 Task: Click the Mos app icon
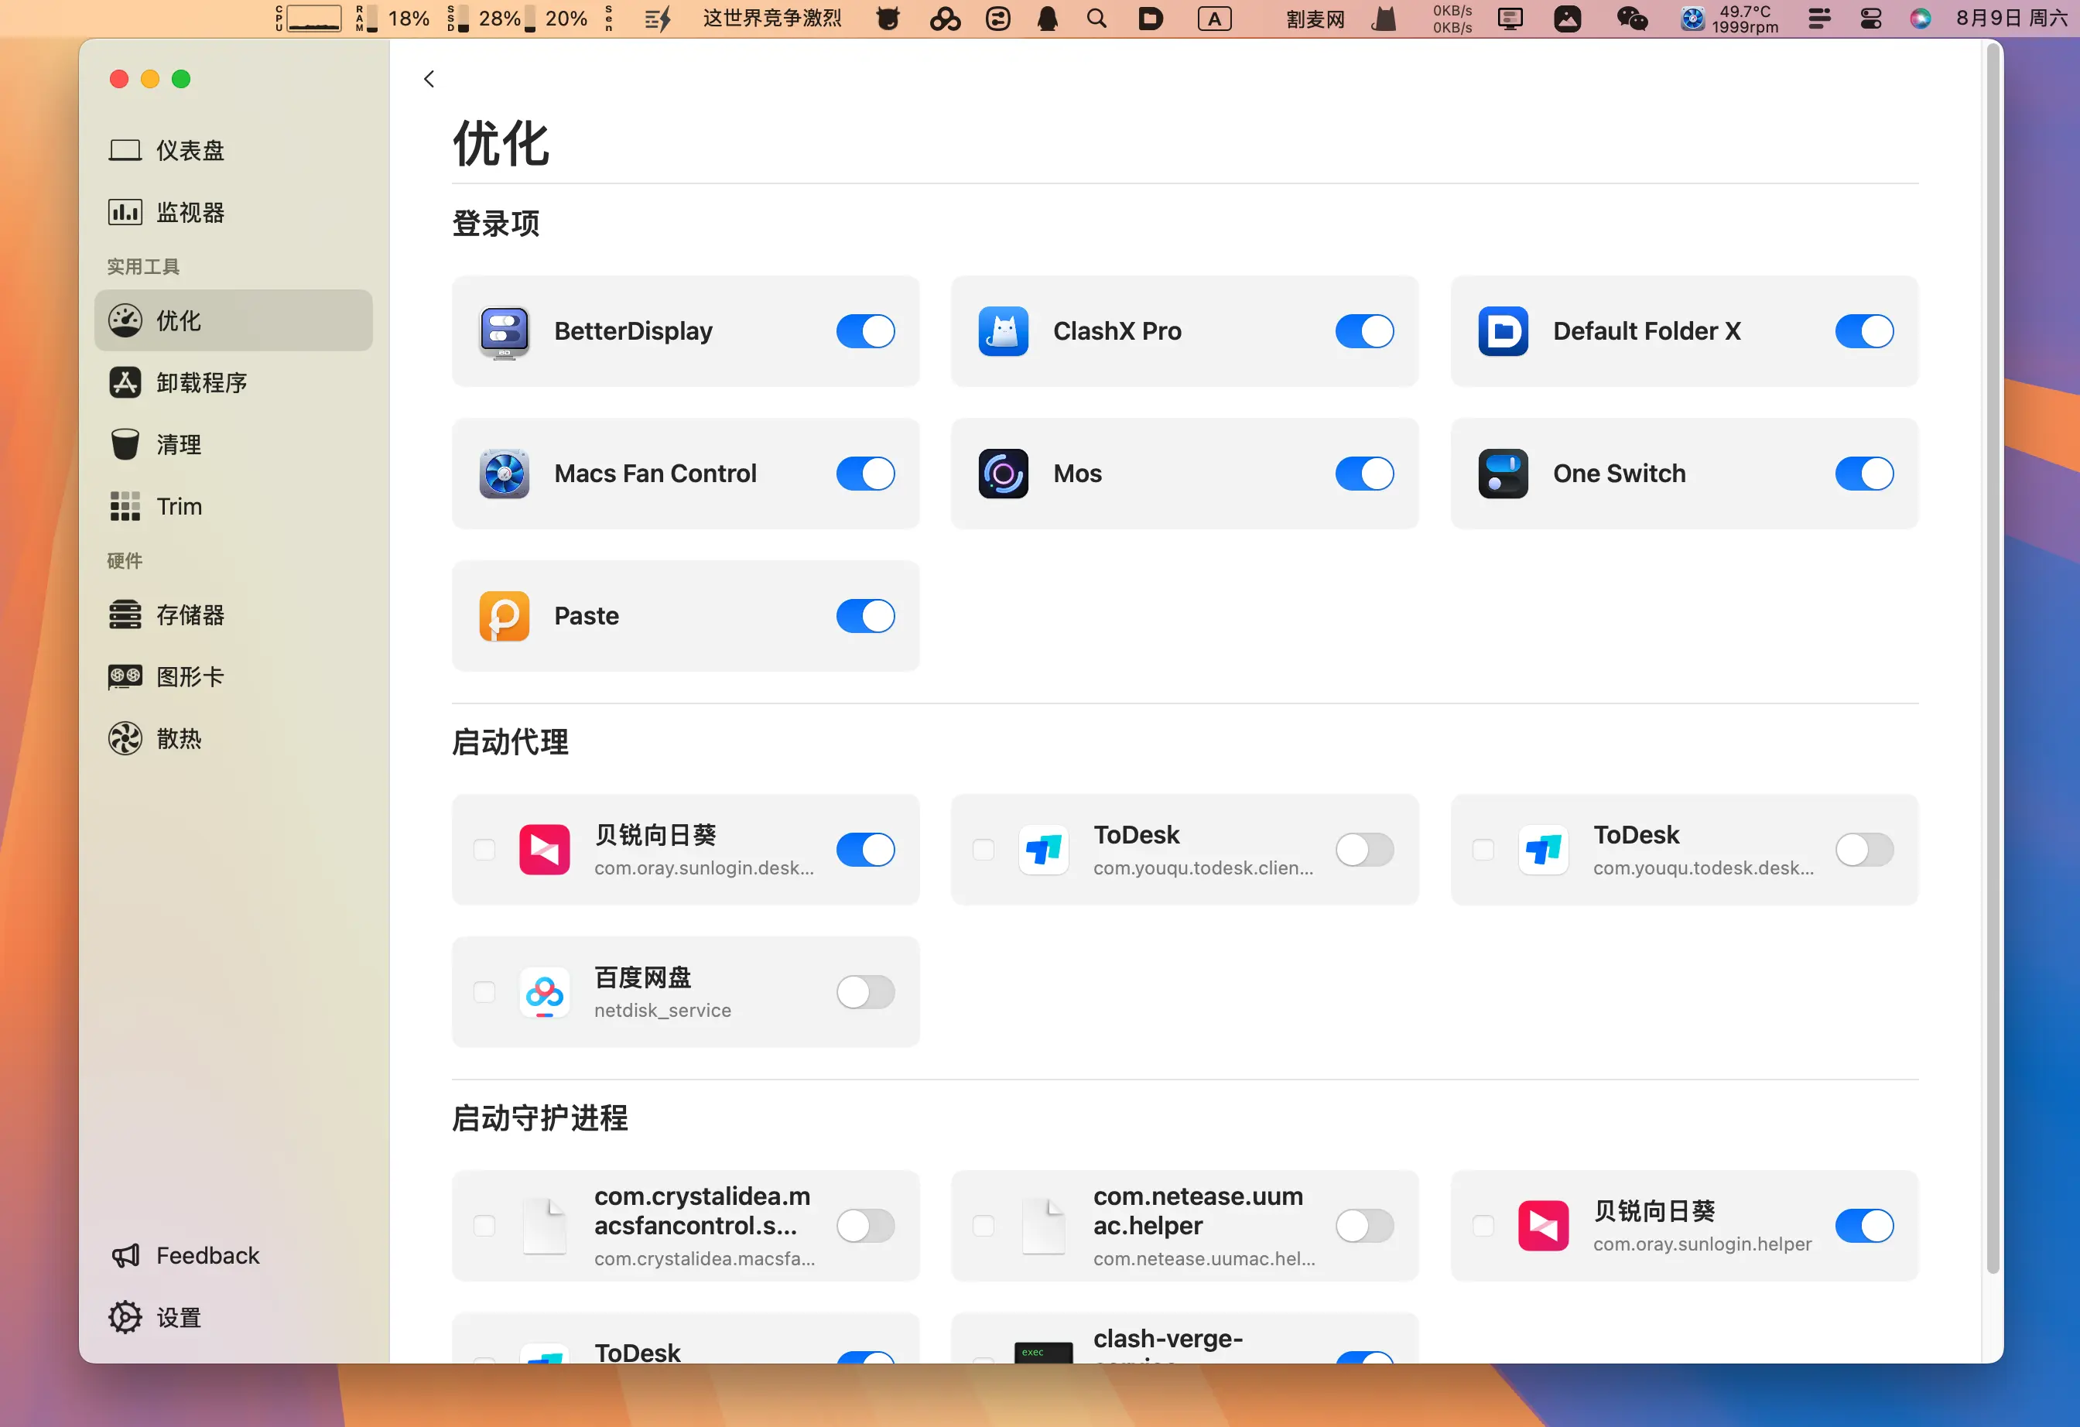1004,474
